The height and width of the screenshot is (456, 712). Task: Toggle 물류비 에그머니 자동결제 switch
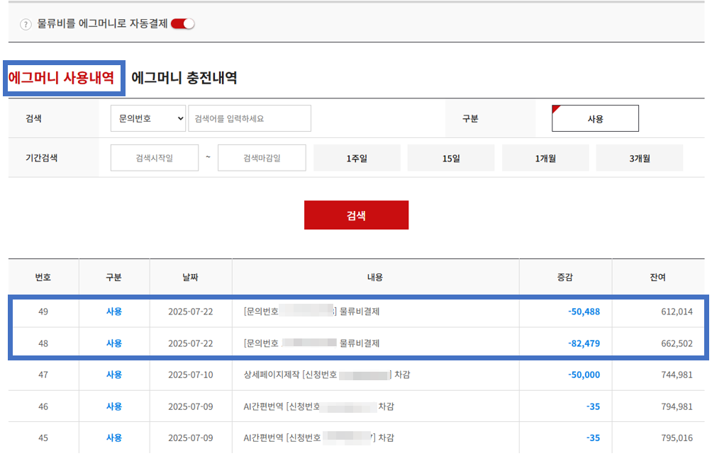[182, 23]
